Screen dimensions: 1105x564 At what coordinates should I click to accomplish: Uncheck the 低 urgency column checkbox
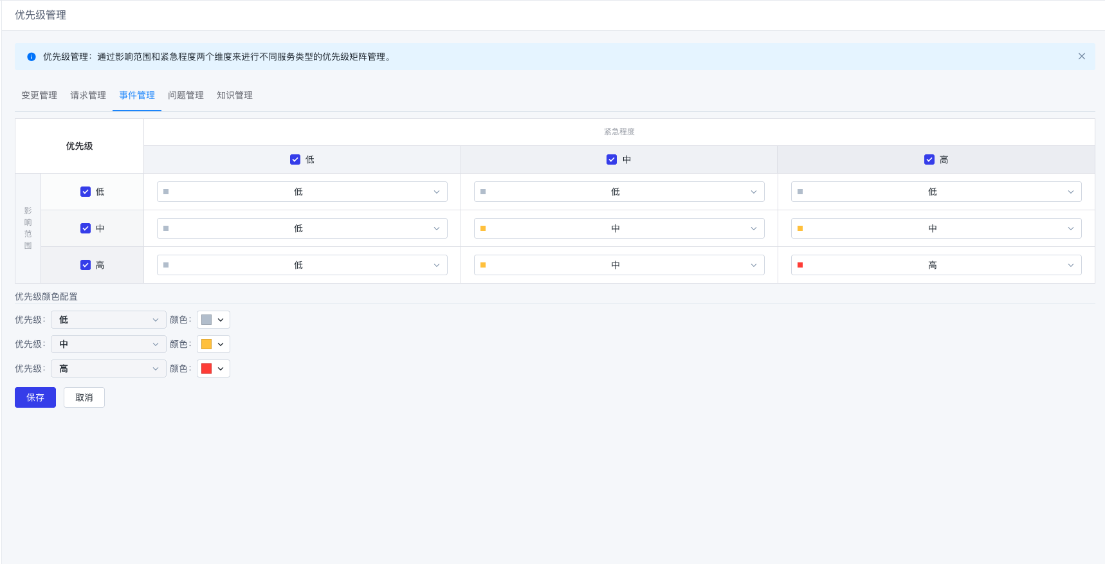(x=295, y=159)
